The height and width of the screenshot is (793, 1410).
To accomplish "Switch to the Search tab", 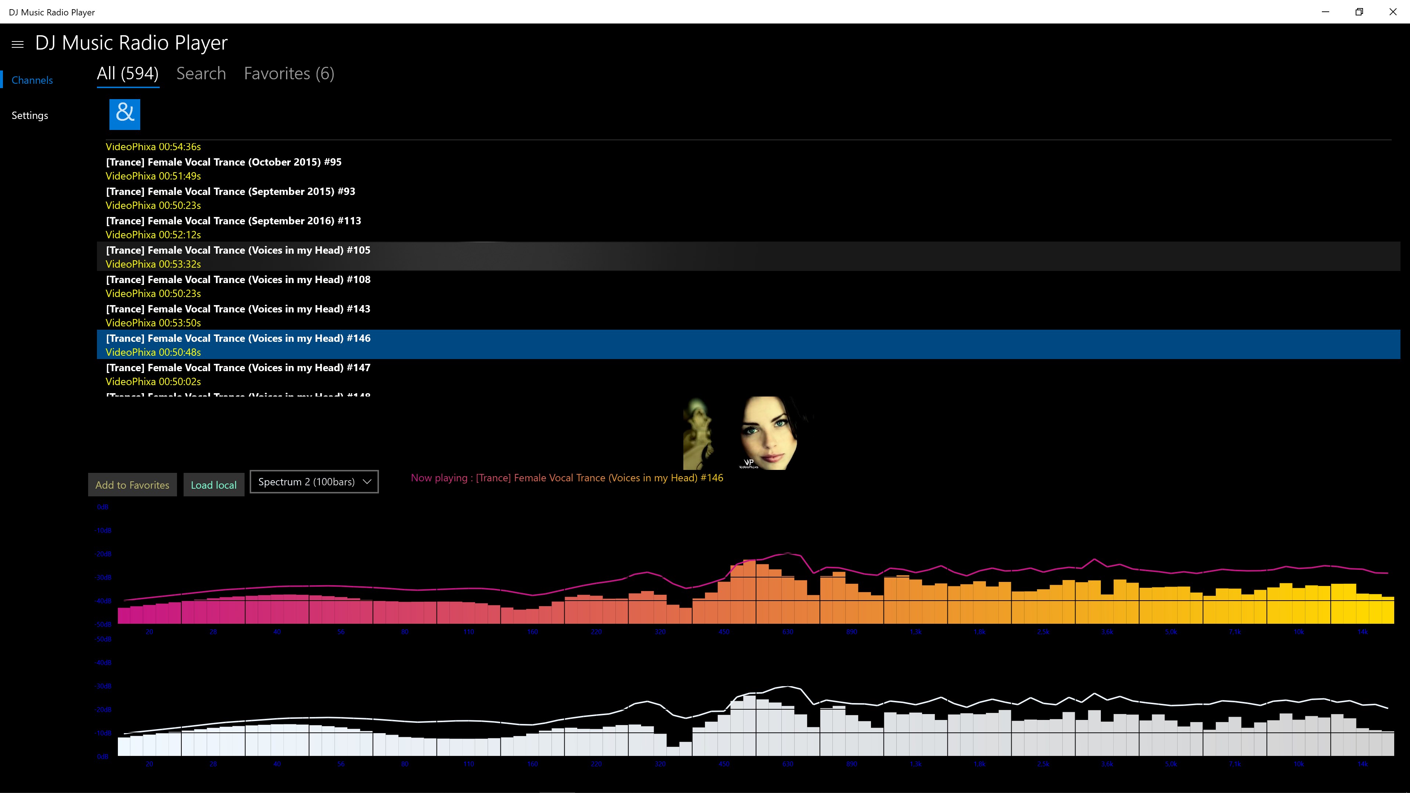I will coord(201,73).
